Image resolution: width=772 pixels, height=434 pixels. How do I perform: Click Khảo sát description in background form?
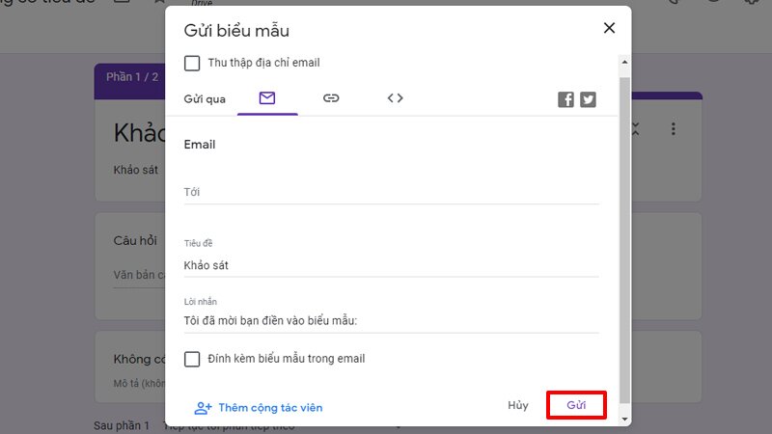click(135, 170)
